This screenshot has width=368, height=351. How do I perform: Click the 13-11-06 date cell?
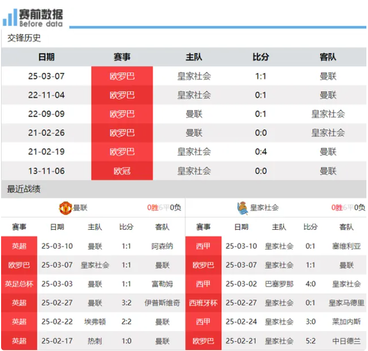[46, 171]
